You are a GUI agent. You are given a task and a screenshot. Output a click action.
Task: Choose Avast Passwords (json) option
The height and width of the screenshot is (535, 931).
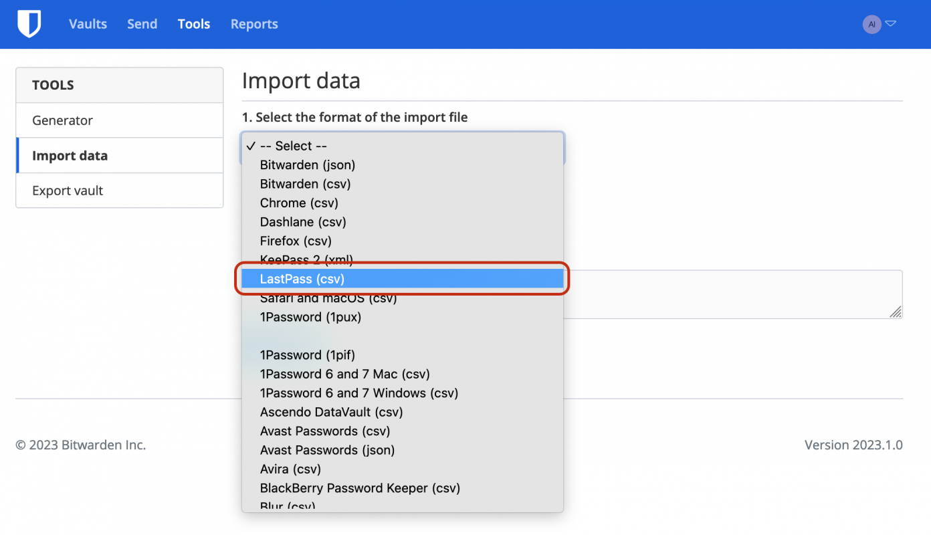pyautogui.click(x=327, y=450)
